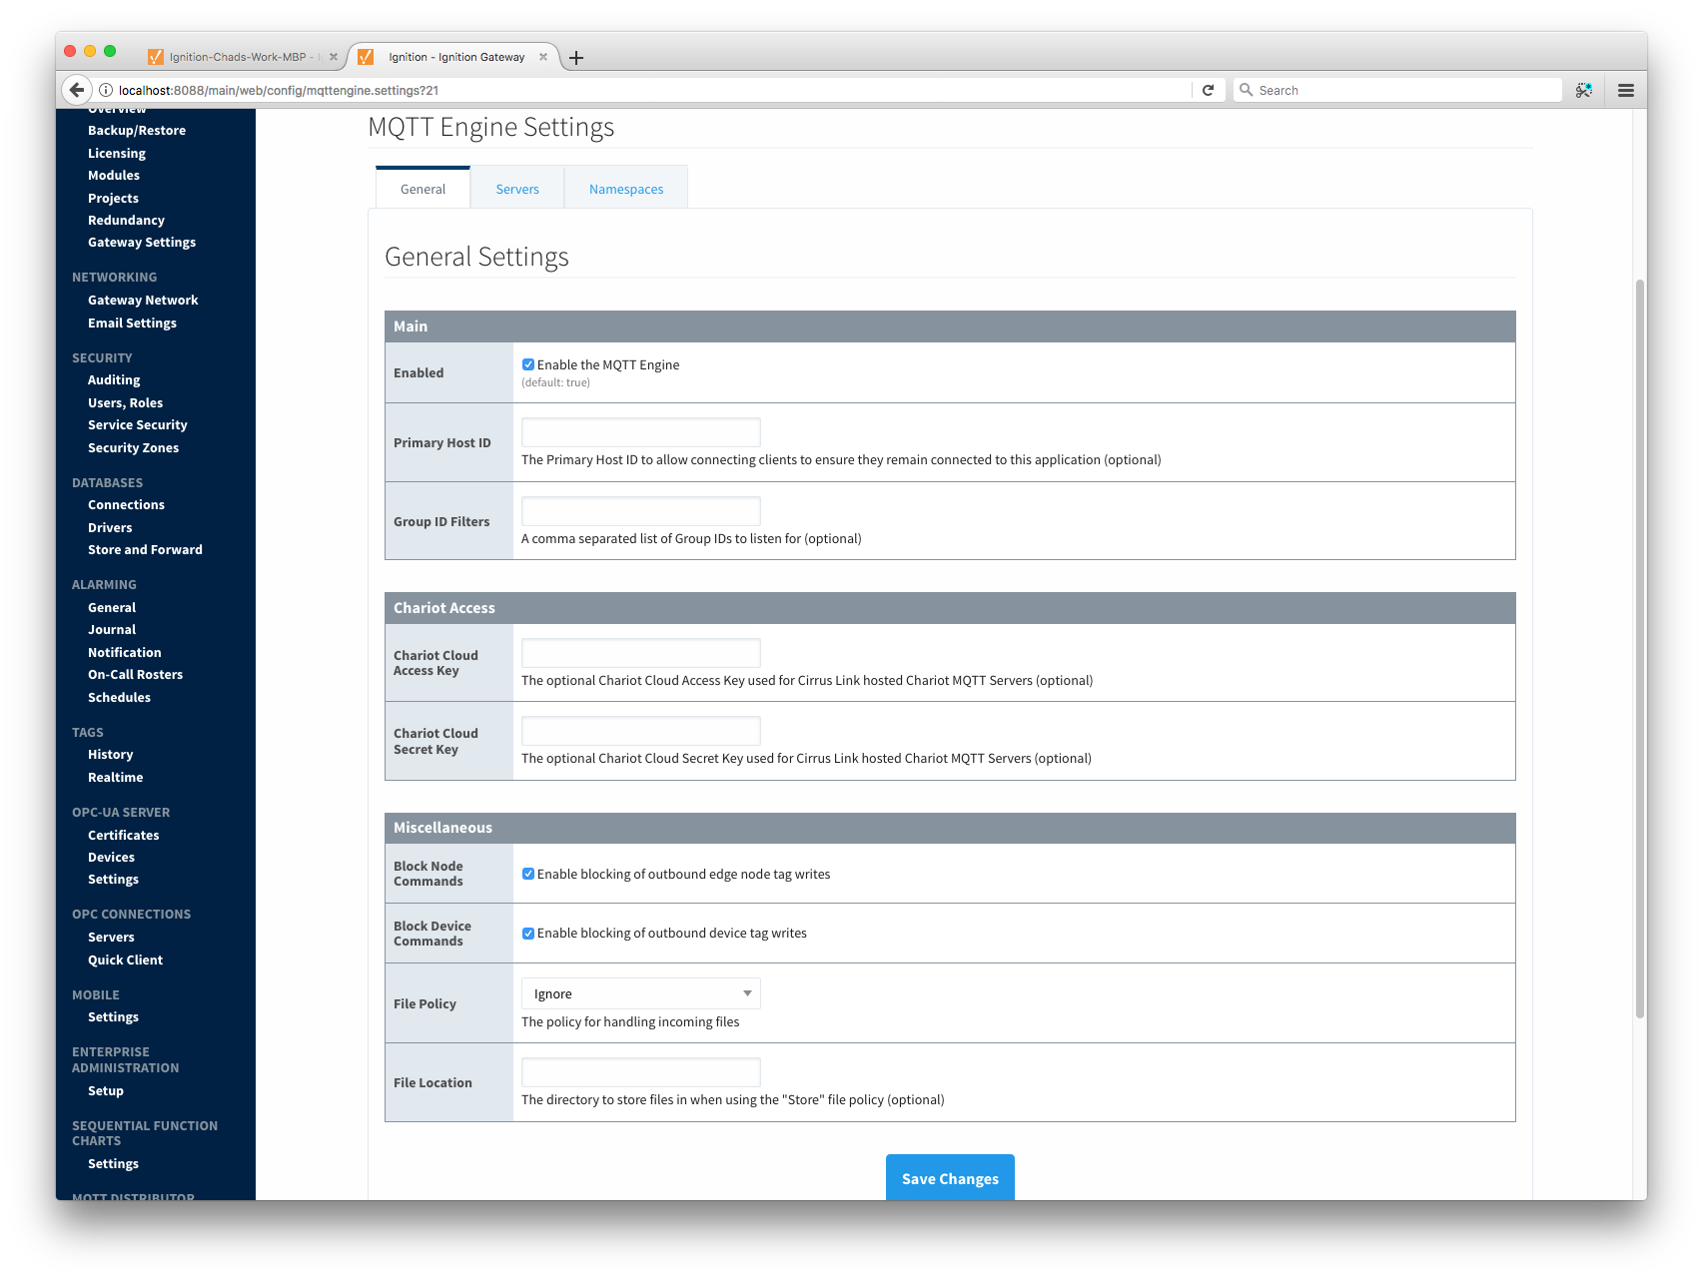Focus the File Location input field
The height and width of the screenshot is (1280, 1703).
pyautogui.click(x=641, y=1072)
